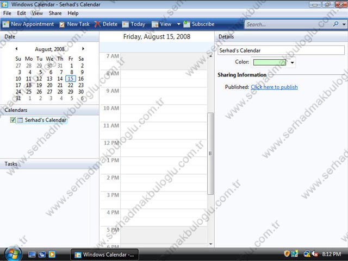
Task: Click the security shield tray icon
Action: click(287, 253)
